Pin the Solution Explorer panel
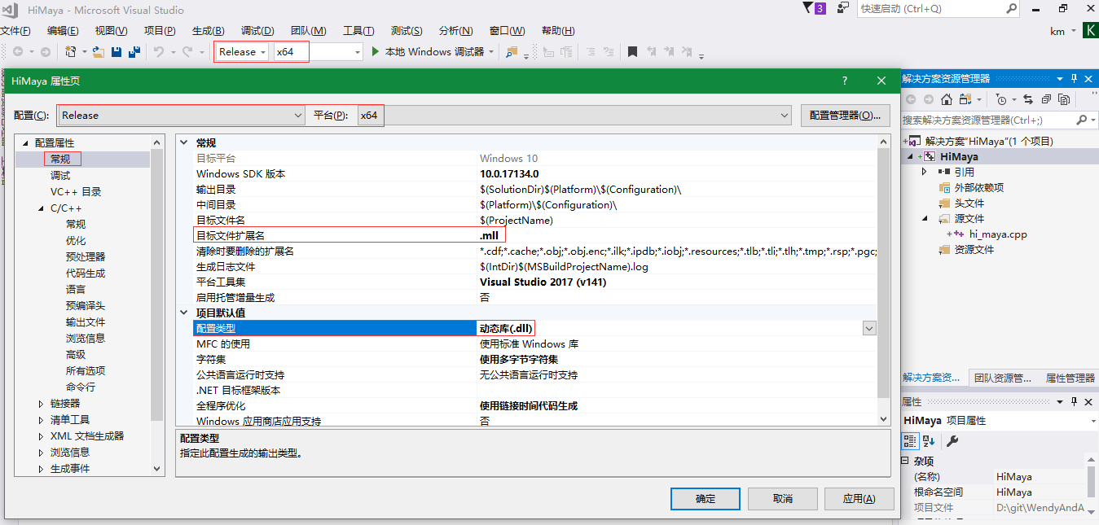Image resolution: width=1099 pixels, height=525 pixels. point(1075,79)
